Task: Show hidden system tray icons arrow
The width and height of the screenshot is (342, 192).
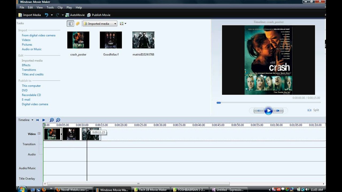Action: [270, 190]
